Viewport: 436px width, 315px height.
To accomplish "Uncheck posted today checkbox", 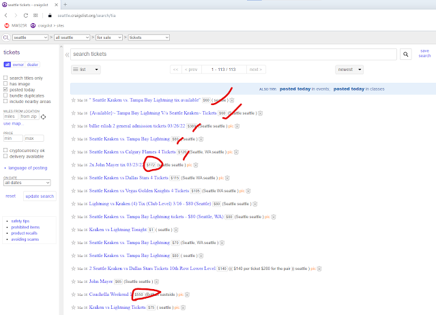I will pos(5,89).
